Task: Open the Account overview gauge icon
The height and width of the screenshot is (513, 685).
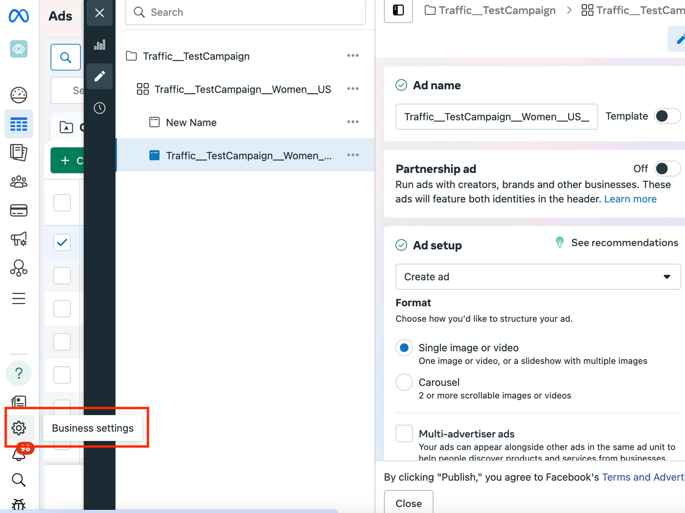Action: [19, 95]
